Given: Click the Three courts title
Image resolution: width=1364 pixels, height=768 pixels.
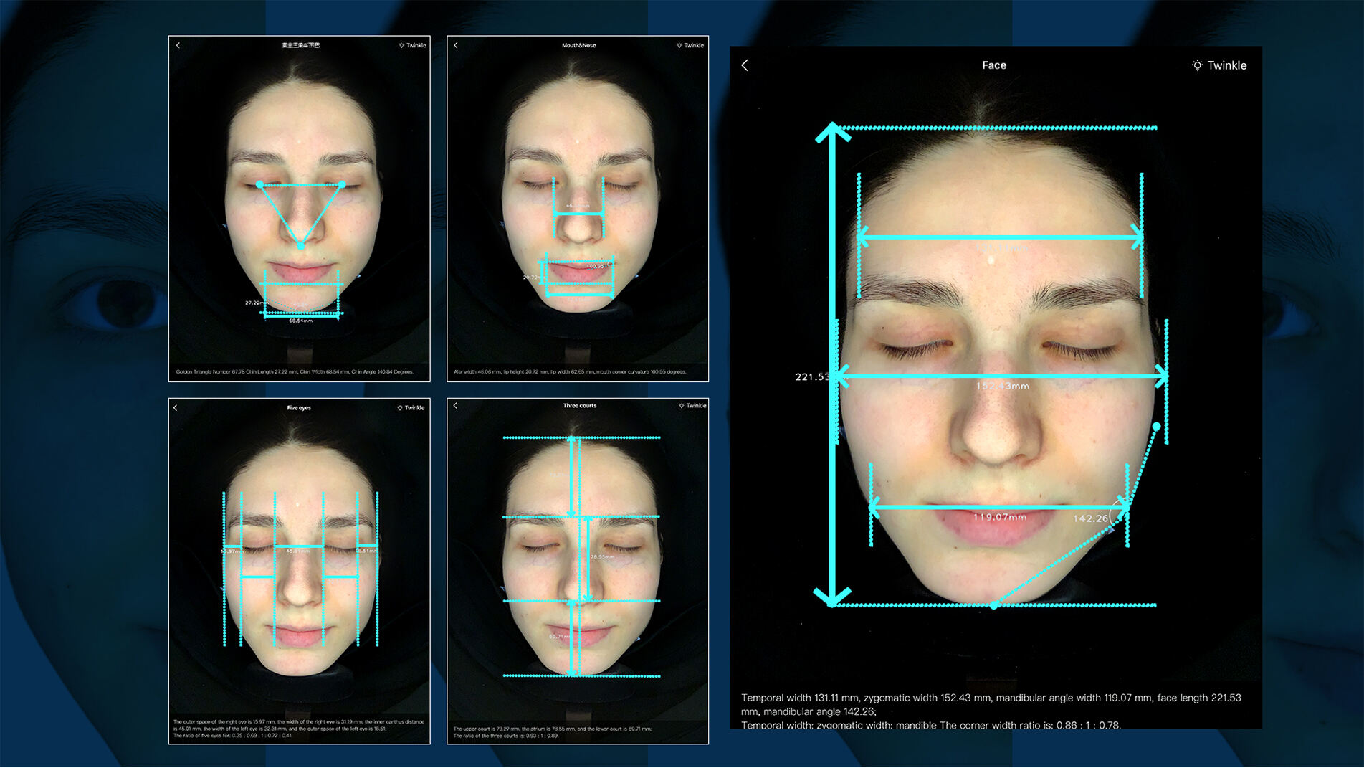Looking at the screenshot, I should [579, 406].
